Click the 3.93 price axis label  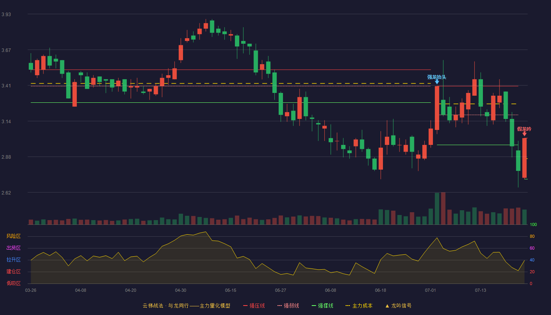click(x=6, y=15)
